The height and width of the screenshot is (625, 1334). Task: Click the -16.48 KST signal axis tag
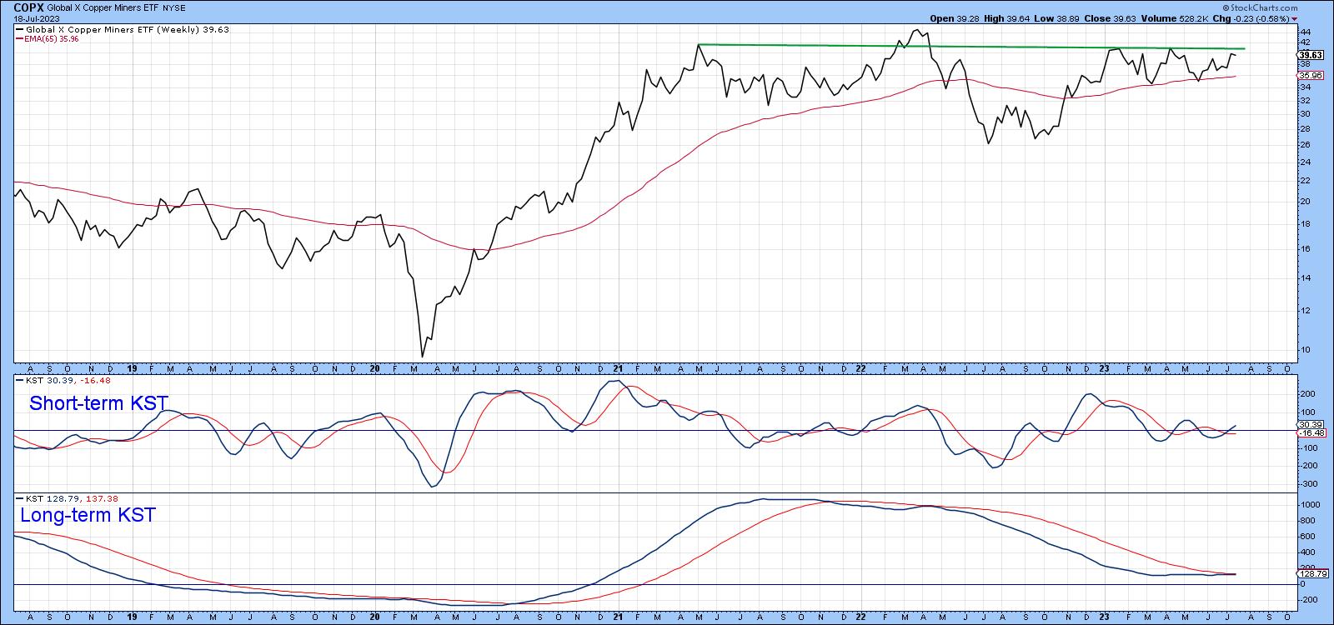(x=1309, y=433)
